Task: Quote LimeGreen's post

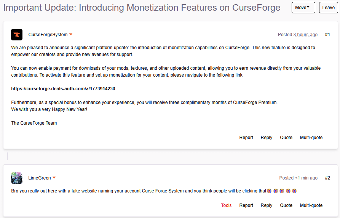Action: [x=286, y=205]
